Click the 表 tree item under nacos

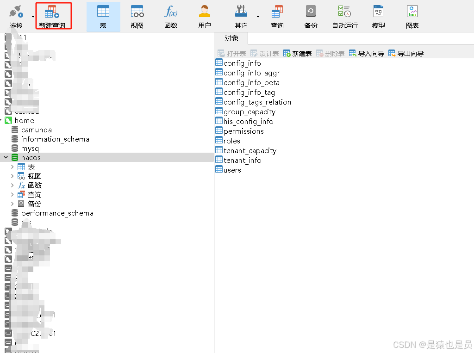[31, 167]
